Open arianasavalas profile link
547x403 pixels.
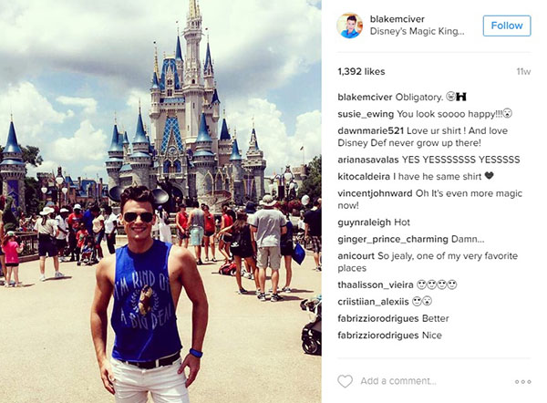(368, 160)
